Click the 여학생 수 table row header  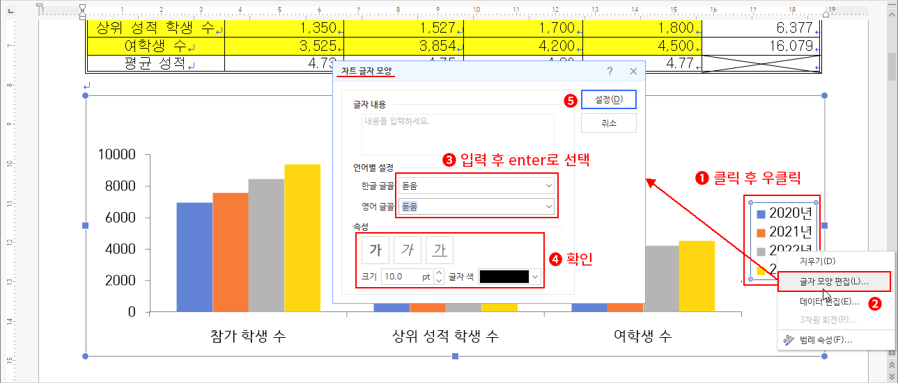point(155,46)
